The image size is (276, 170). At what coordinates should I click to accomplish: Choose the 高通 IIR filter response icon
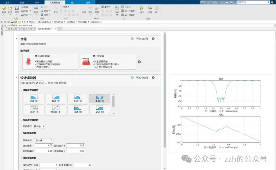(100, 109)
